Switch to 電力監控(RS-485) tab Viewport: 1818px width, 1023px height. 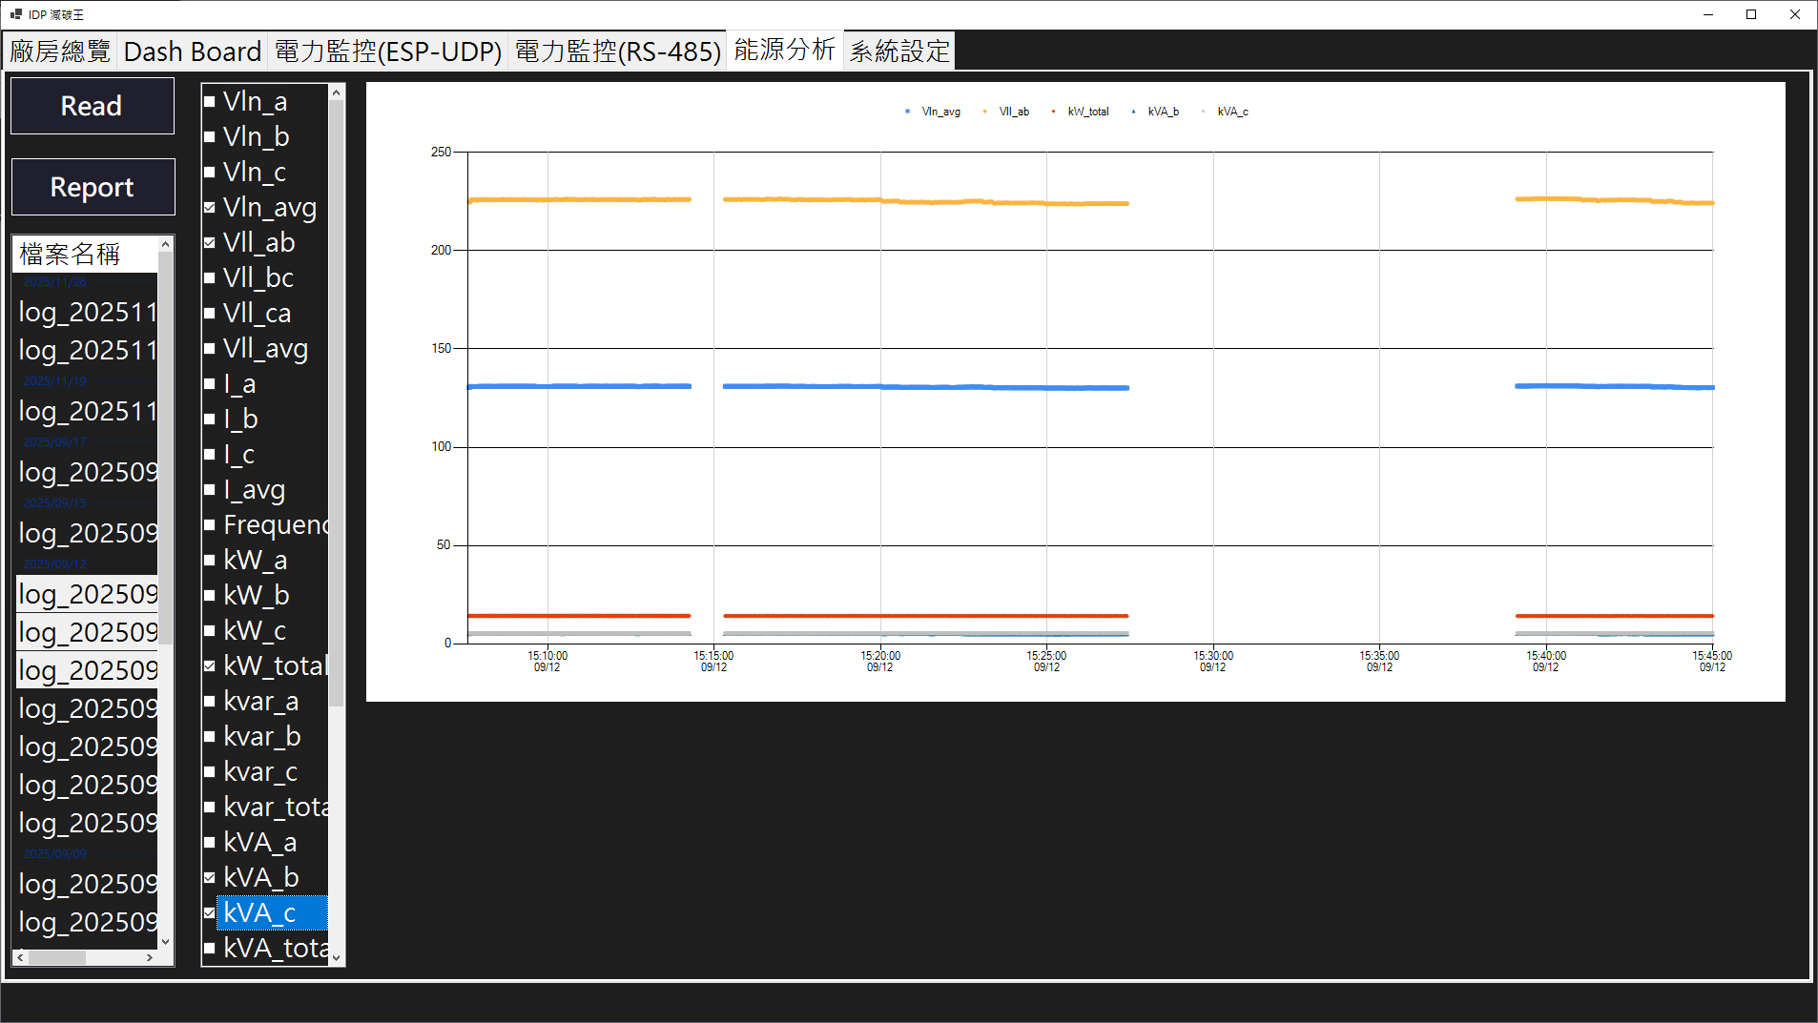pos(617,51)
